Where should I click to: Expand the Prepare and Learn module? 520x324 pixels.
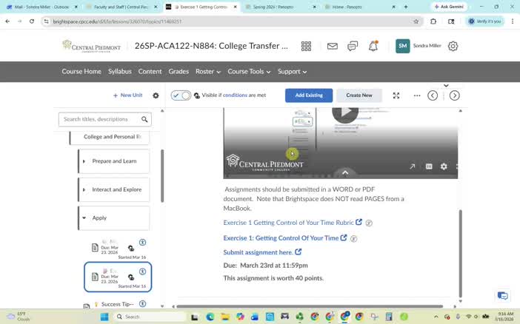[84, 161]
